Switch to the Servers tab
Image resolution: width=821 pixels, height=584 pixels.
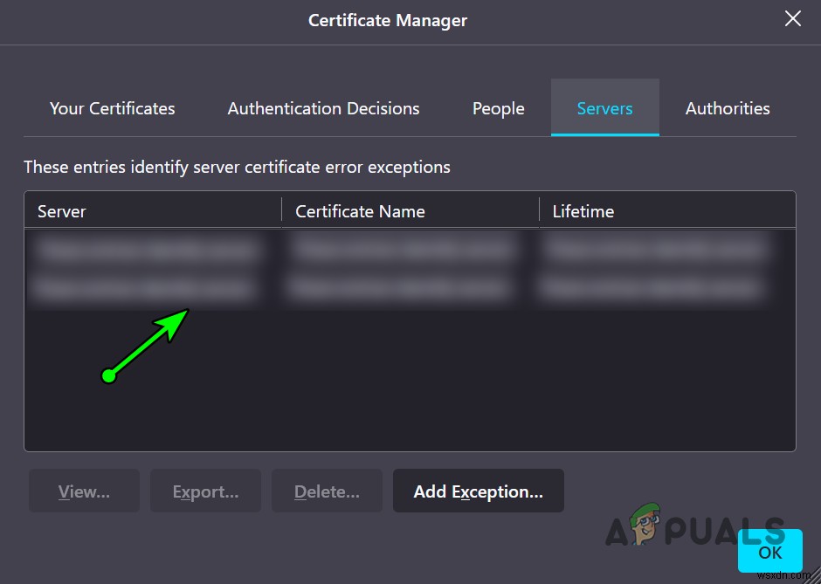pos(604,108)
